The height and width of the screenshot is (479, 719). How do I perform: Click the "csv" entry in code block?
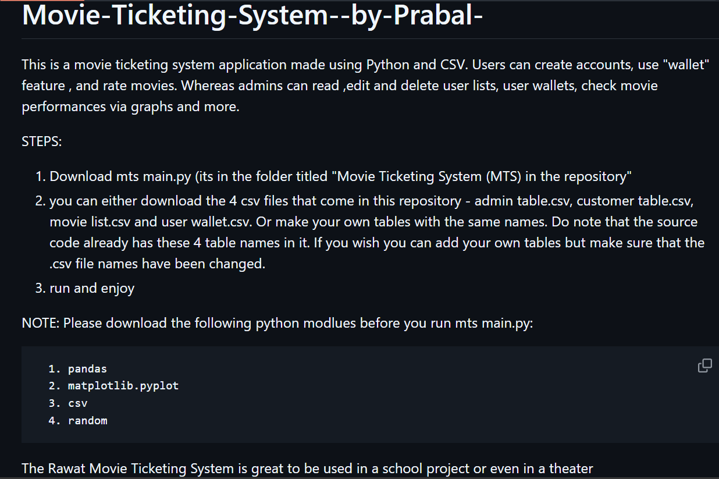(x=77, y=403)
